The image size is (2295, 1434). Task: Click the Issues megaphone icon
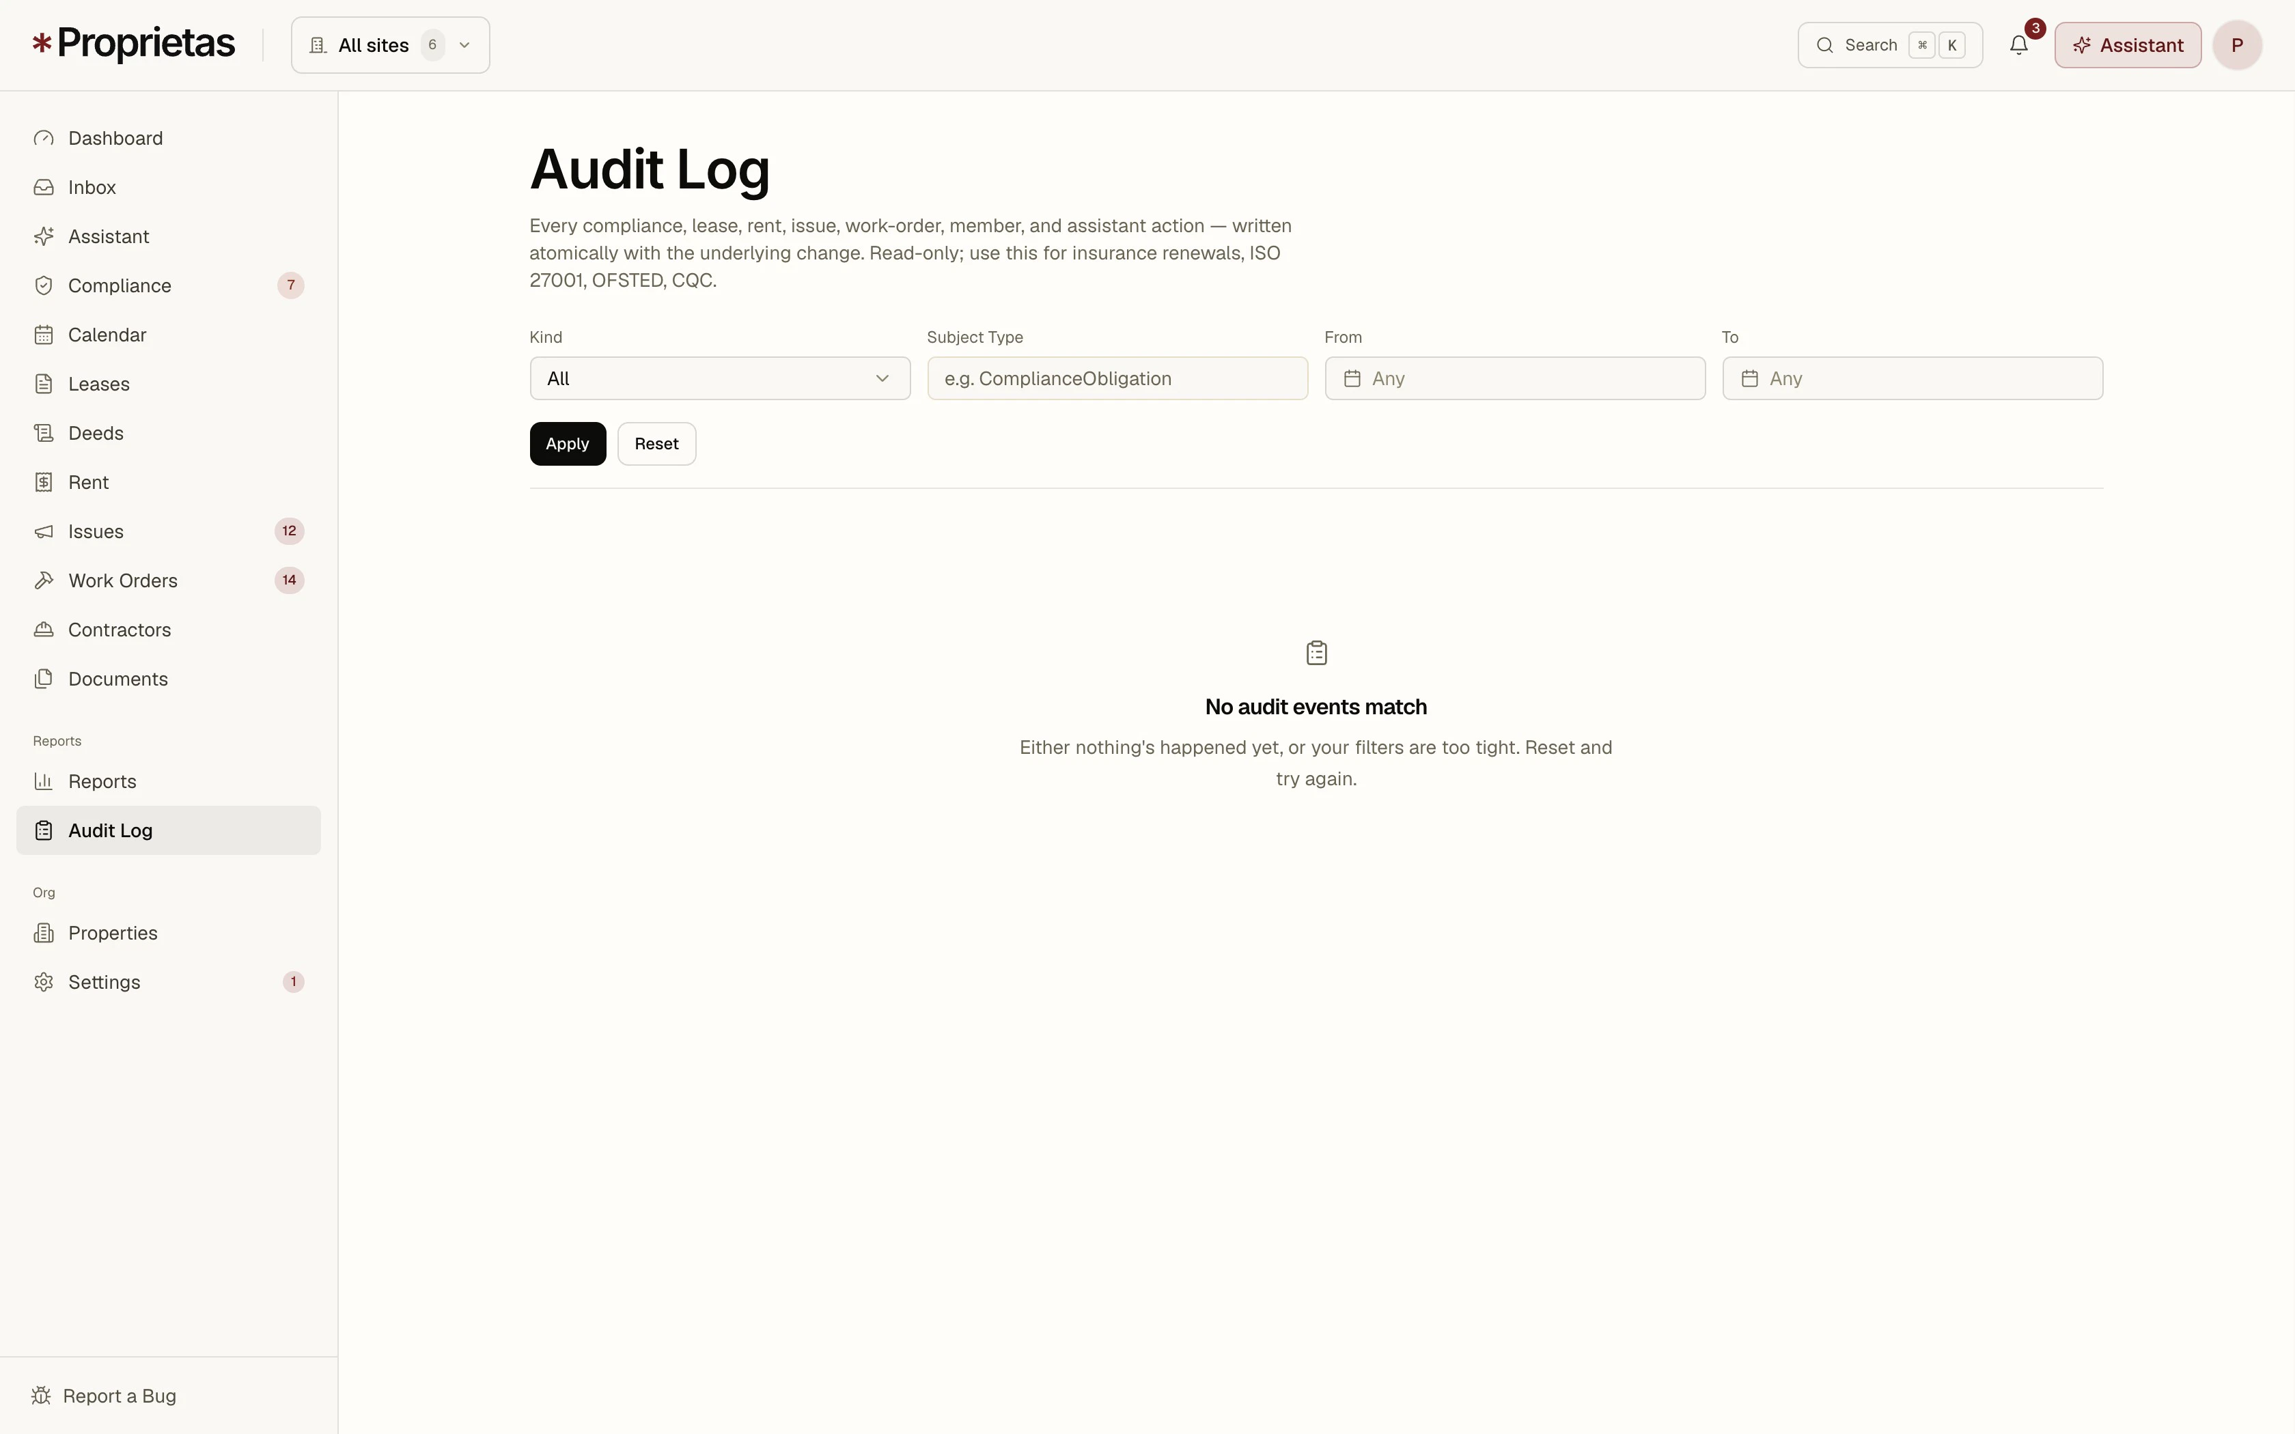44,532
